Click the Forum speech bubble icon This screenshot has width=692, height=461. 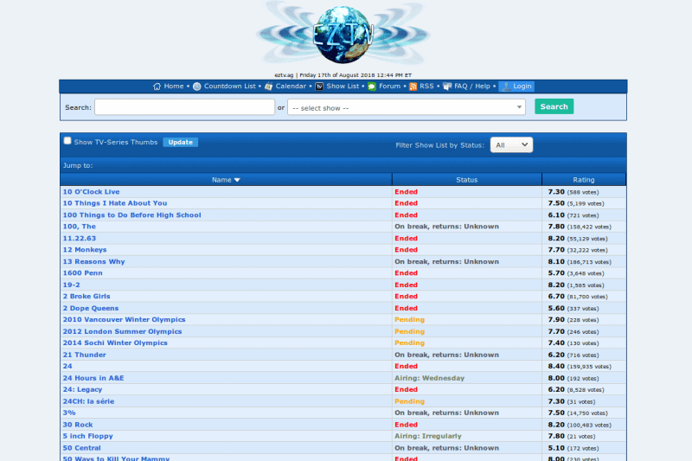372,86
